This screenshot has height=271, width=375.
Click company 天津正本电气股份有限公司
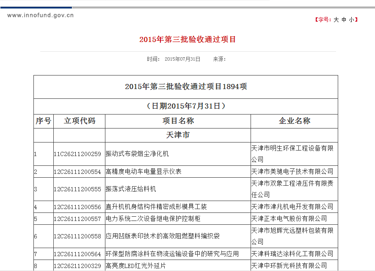coord(289,219)
